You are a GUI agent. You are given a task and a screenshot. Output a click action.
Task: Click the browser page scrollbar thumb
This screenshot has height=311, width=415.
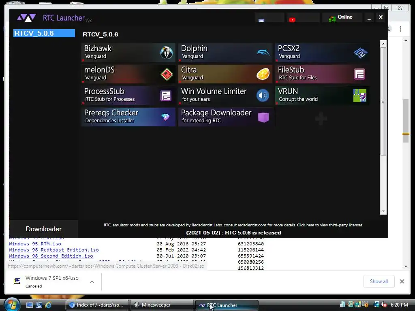click(406, 121)
